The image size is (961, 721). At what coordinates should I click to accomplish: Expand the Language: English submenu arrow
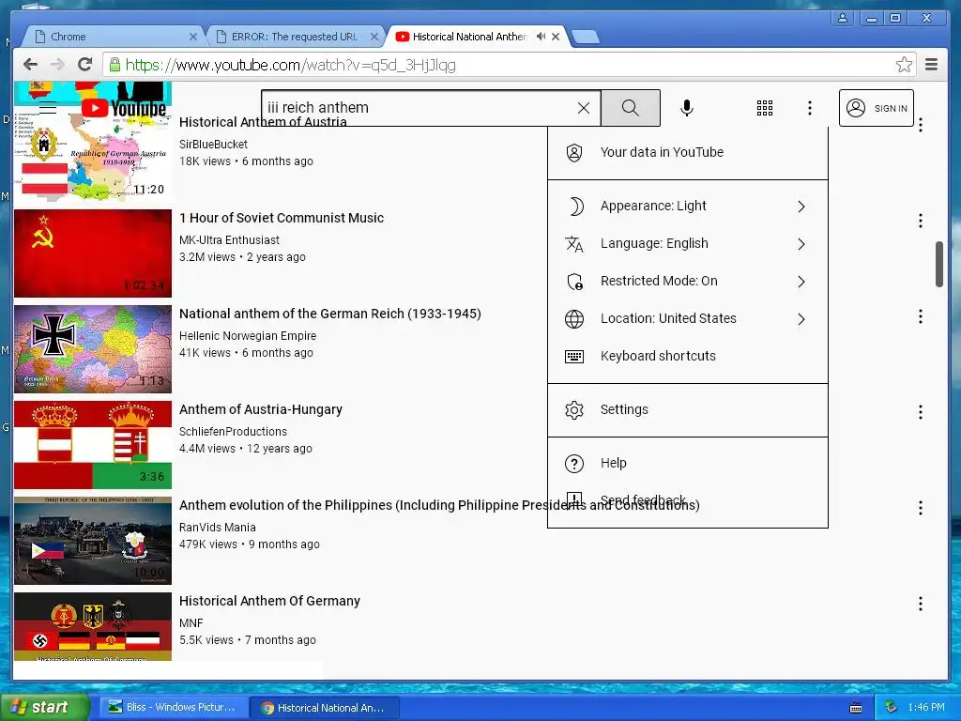[801, 244]
